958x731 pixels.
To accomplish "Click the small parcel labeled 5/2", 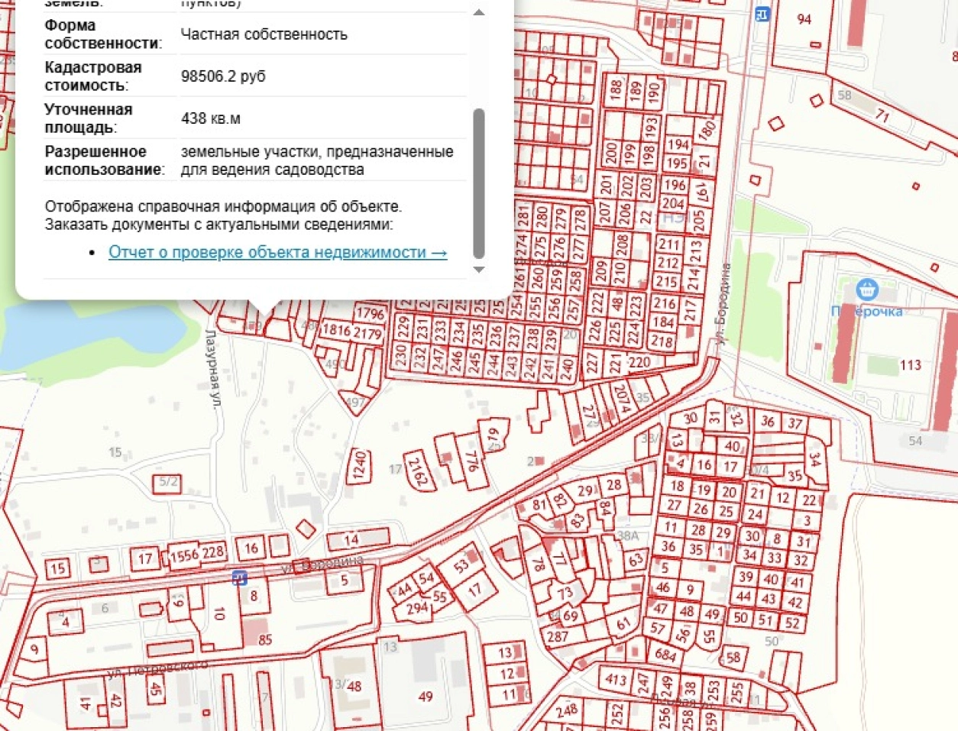I will click(168, 482).
